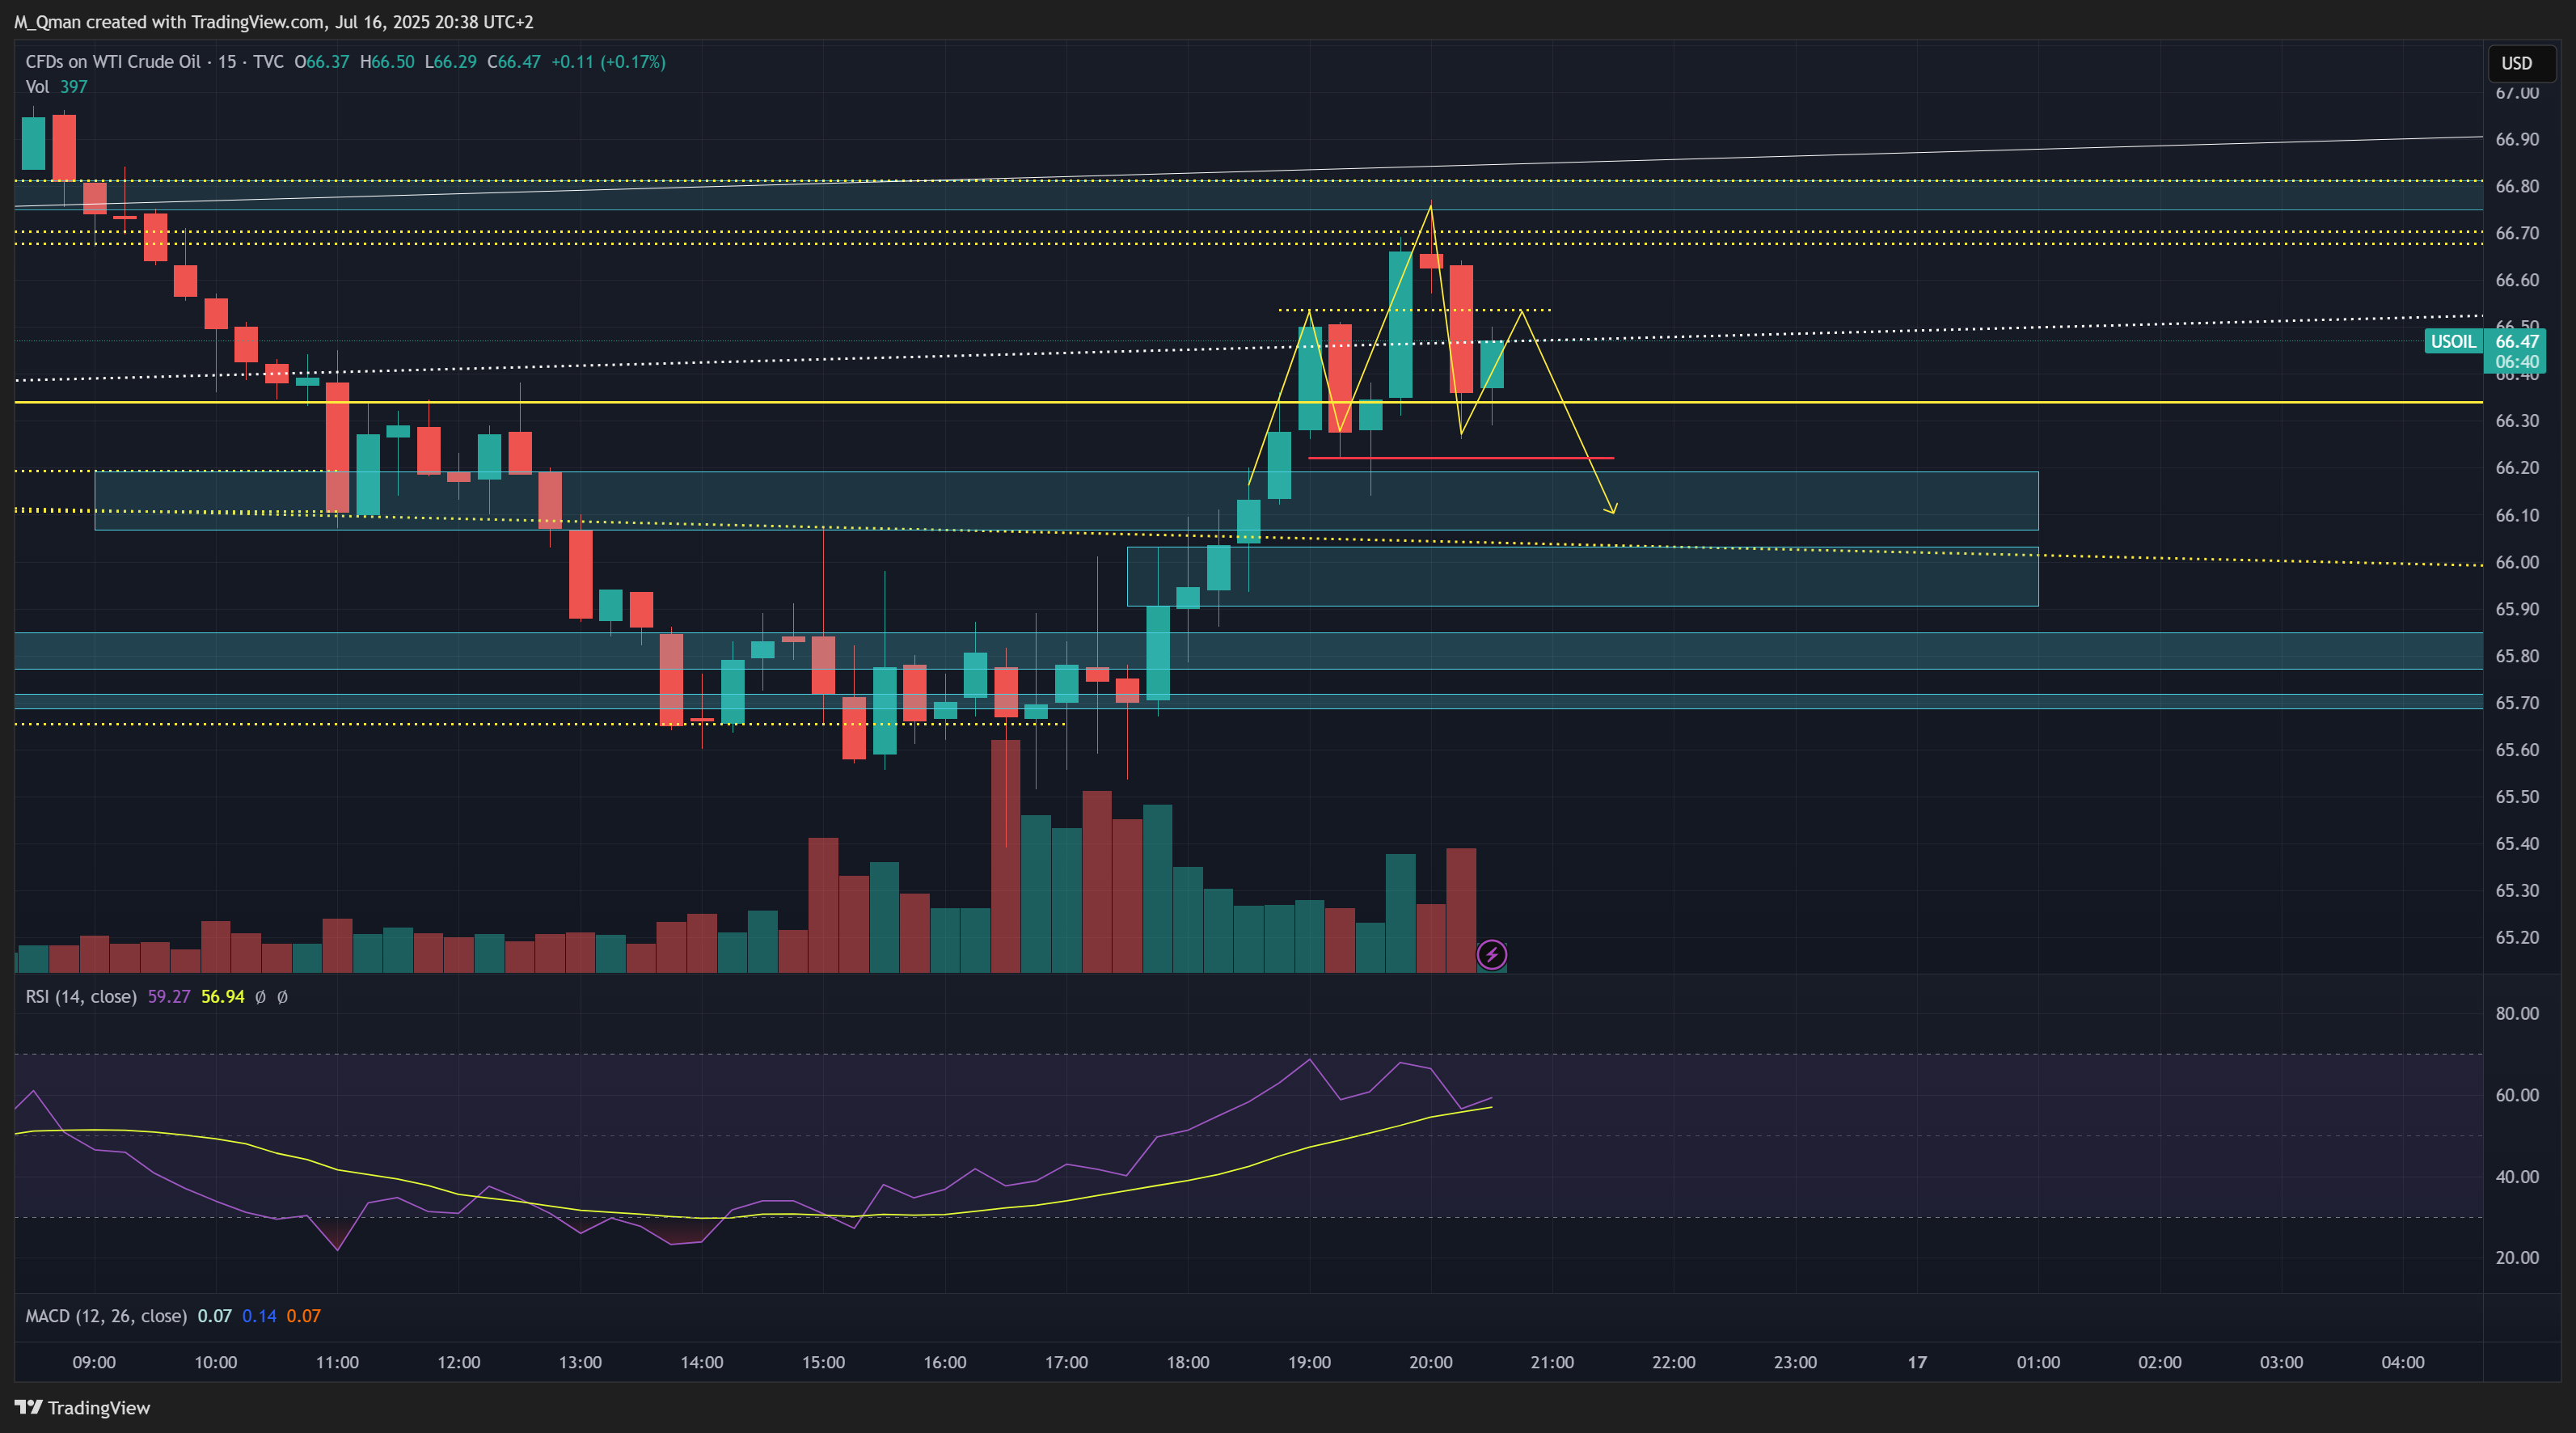The image size is (2576, 1433).
Task: Click the 16:00 time axis label
Action: (x=944, y=1362)
